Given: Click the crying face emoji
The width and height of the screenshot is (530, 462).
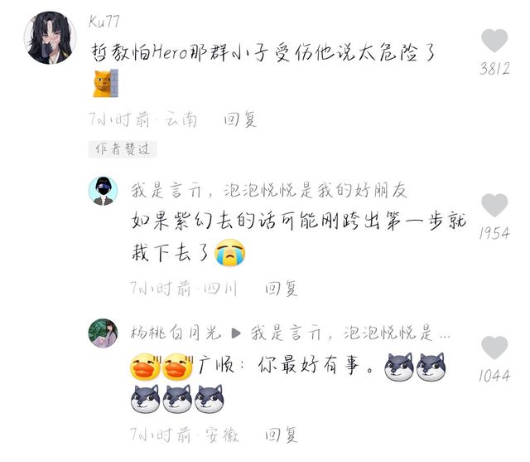Looking at the screenshot, I should [230, 252].
